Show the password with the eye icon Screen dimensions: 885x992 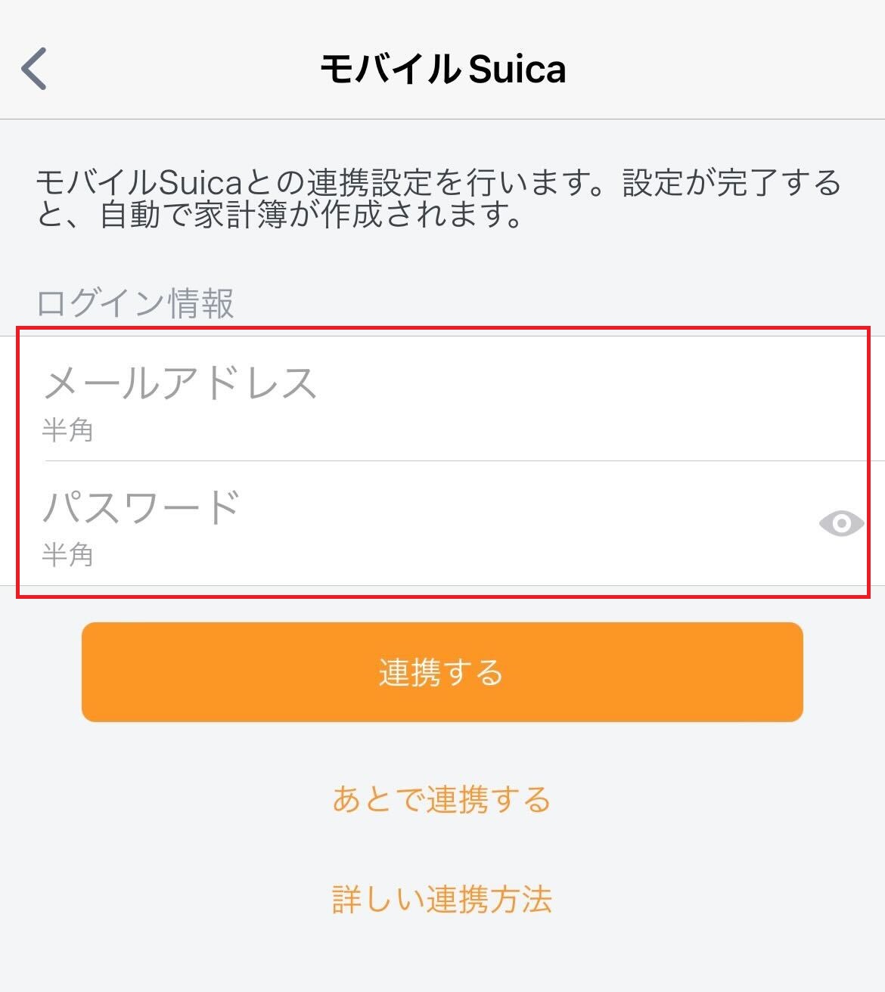(841, 523)
